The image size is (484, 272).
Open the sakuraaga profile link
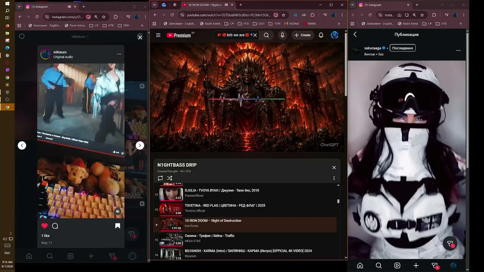click(372, 48)
